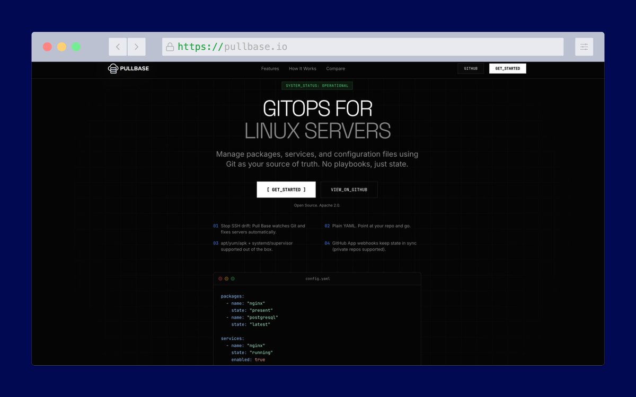Screen dimensions: 636x397
Task: Click the SYSTEM_STATUS: OPERATIONAL badge
Action: (317, 85)
